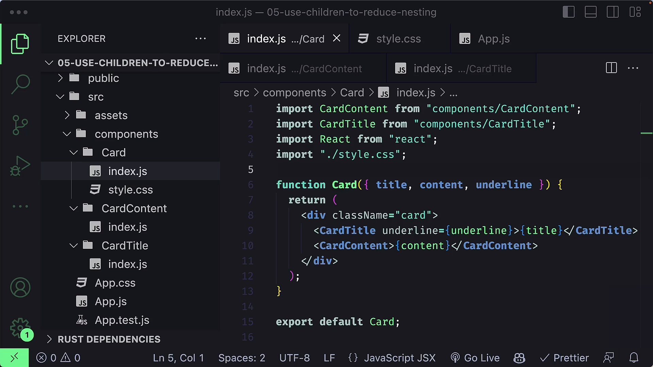Collapse the CardContent folder
This screenshot has width=653, height=367.
tap(131, 208)
